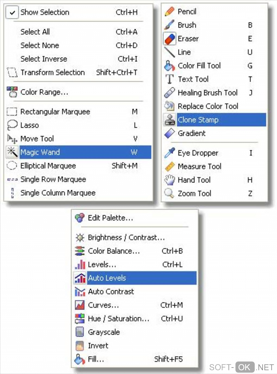277x374 pixels.
Task: Click the Eye Dropper icon
Action: [x=169, y=153]
